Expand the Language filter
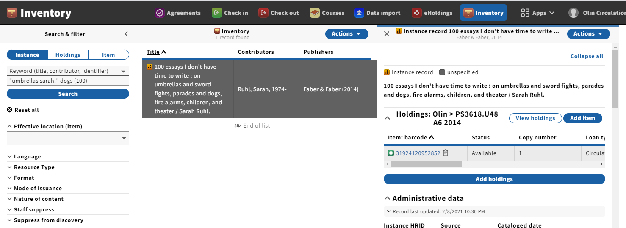Screen dimensions: 626x228 tap(24, 156)
